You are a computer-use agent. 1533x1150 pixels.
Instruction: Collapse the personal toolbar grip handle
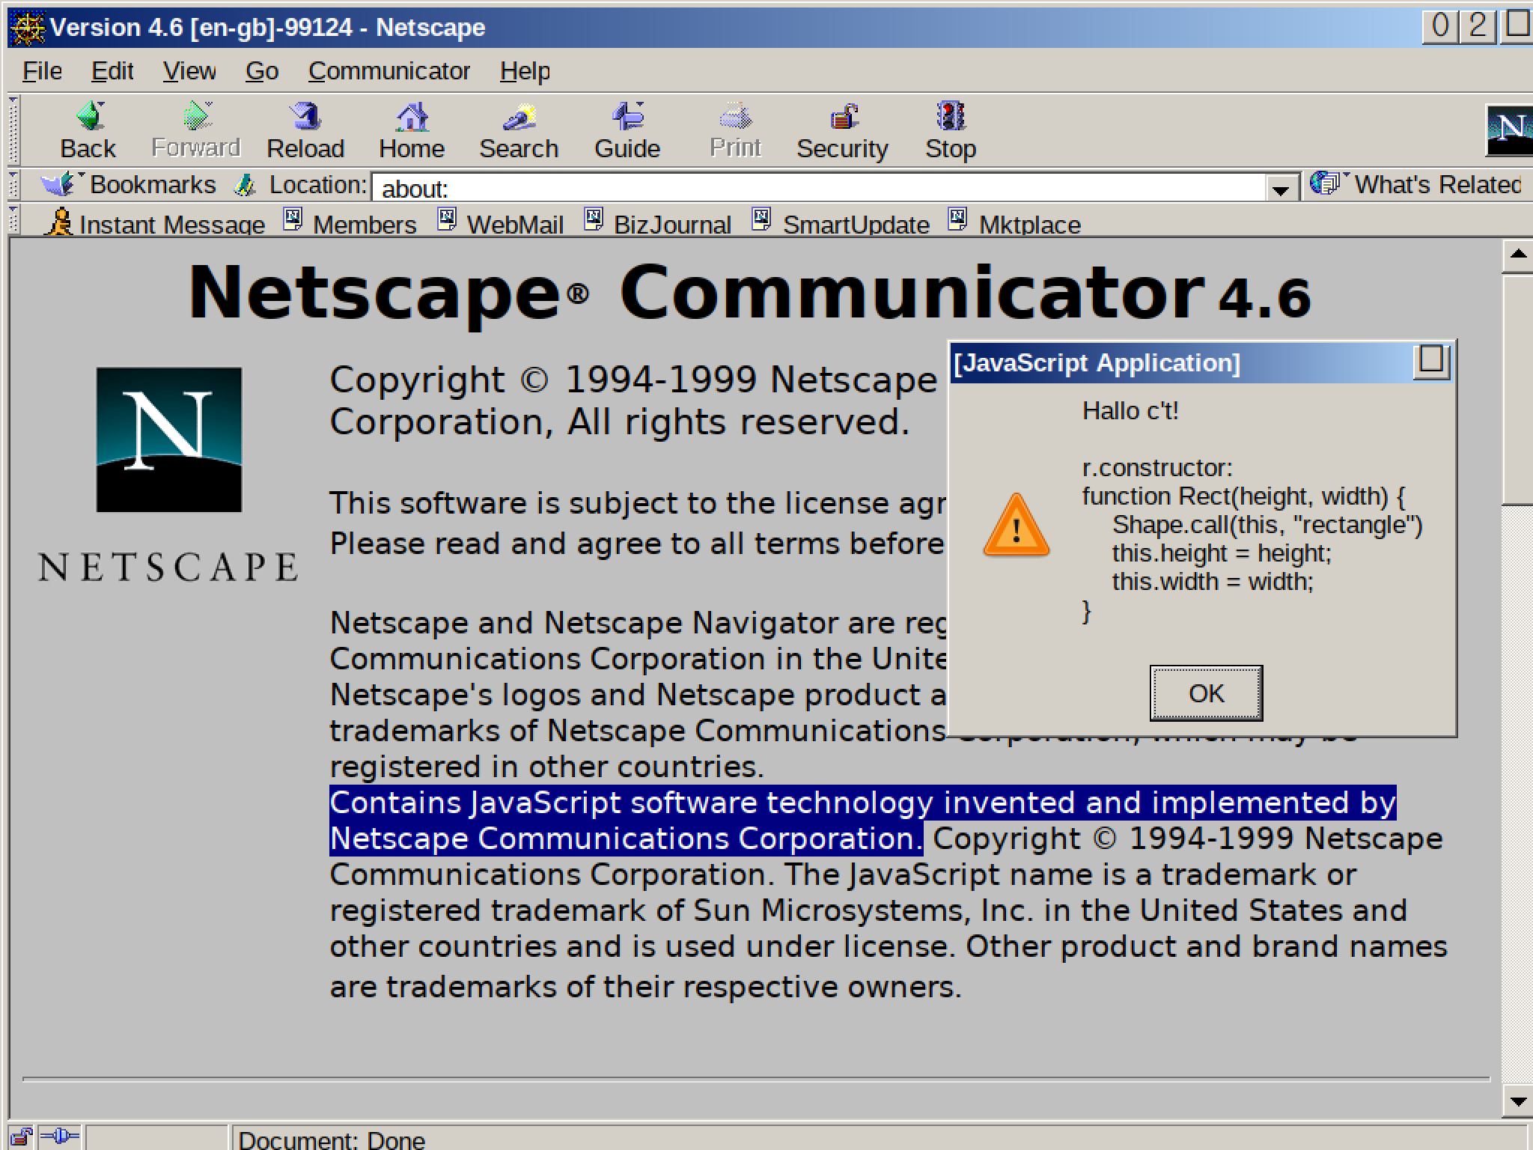tap(14, 221)
